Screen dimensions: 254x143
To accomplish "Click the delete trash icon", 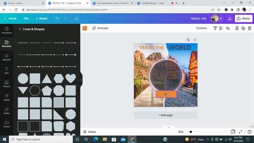I will (250, 28).
